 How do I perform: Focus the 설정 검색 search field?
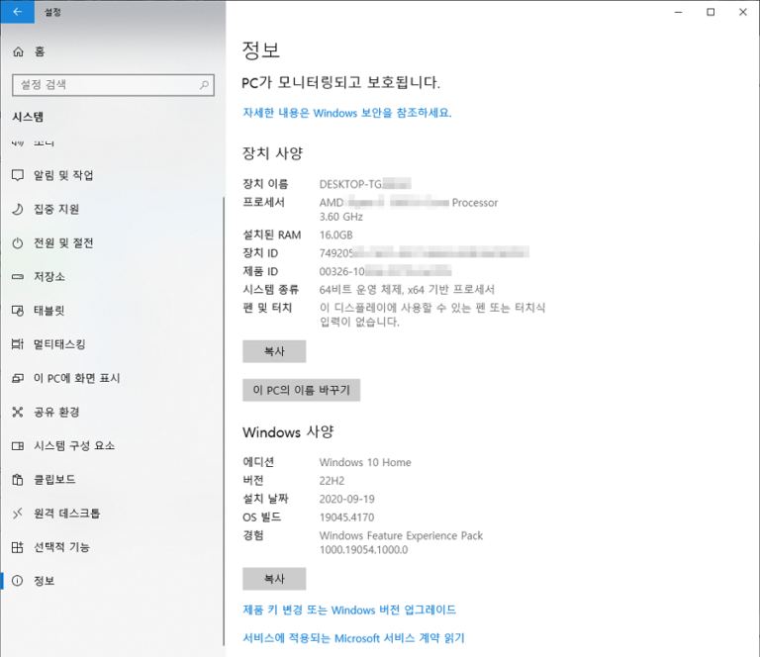point(113,85)
